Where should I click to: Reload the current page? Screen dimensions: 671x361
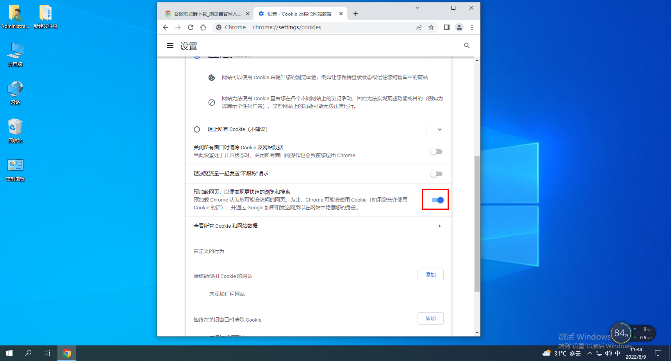pos(191,27)
